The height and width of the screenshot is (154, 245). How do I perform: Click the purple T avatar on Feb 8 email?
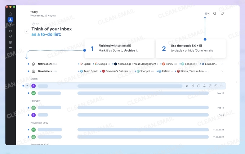[34, 115]
